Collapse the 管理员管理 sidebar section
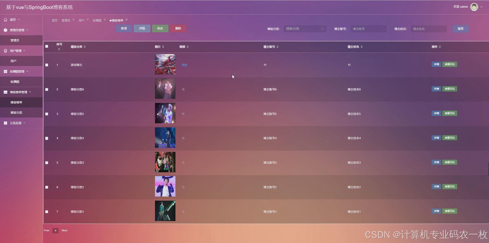 27,30
